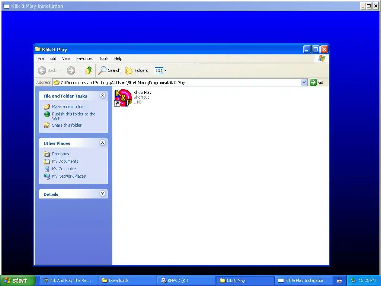Go to Programs in Other Places
The image size is (381, 286).
pos(61,154)
